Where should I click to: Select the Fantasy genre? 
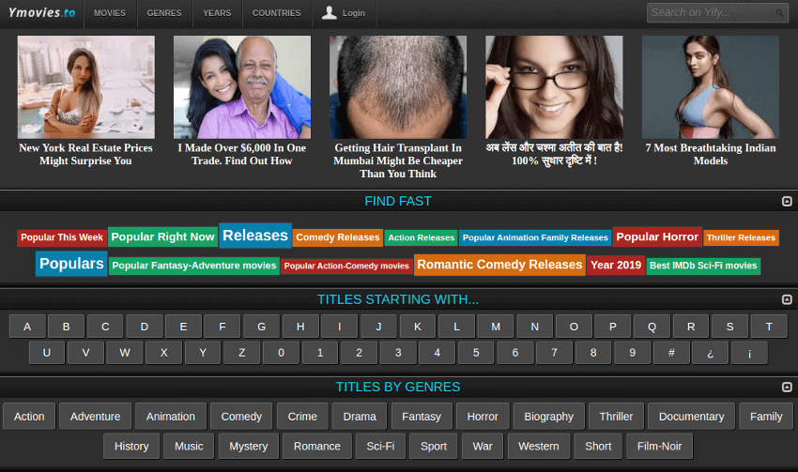(x=422, y=417)
